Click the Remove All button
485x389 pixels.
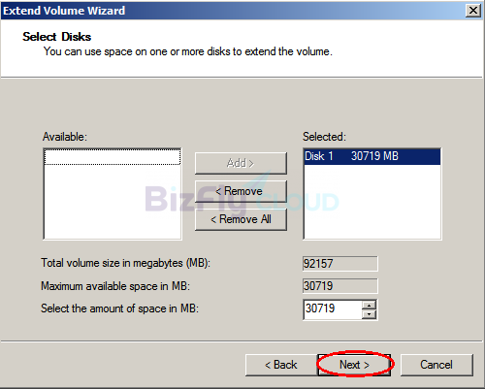241,219
